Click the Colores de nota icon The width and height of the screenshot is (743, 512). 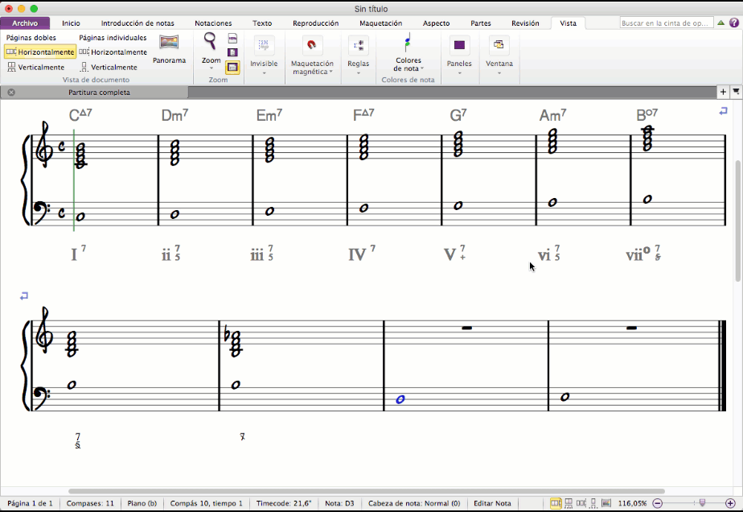point(407,43)
